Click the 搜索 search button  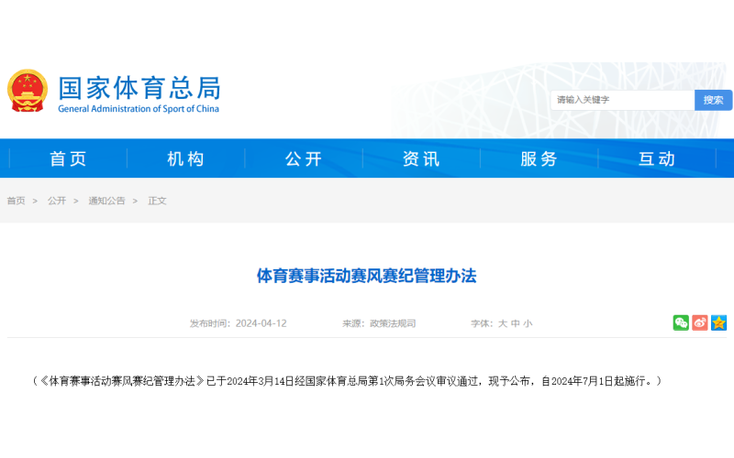tap(713, 100)
